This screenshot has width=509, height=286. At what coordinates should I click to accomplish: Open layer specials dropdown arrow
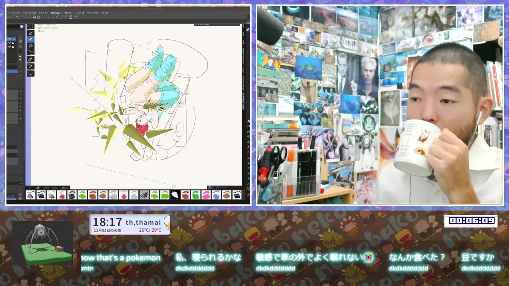click(x=20, y=51)
